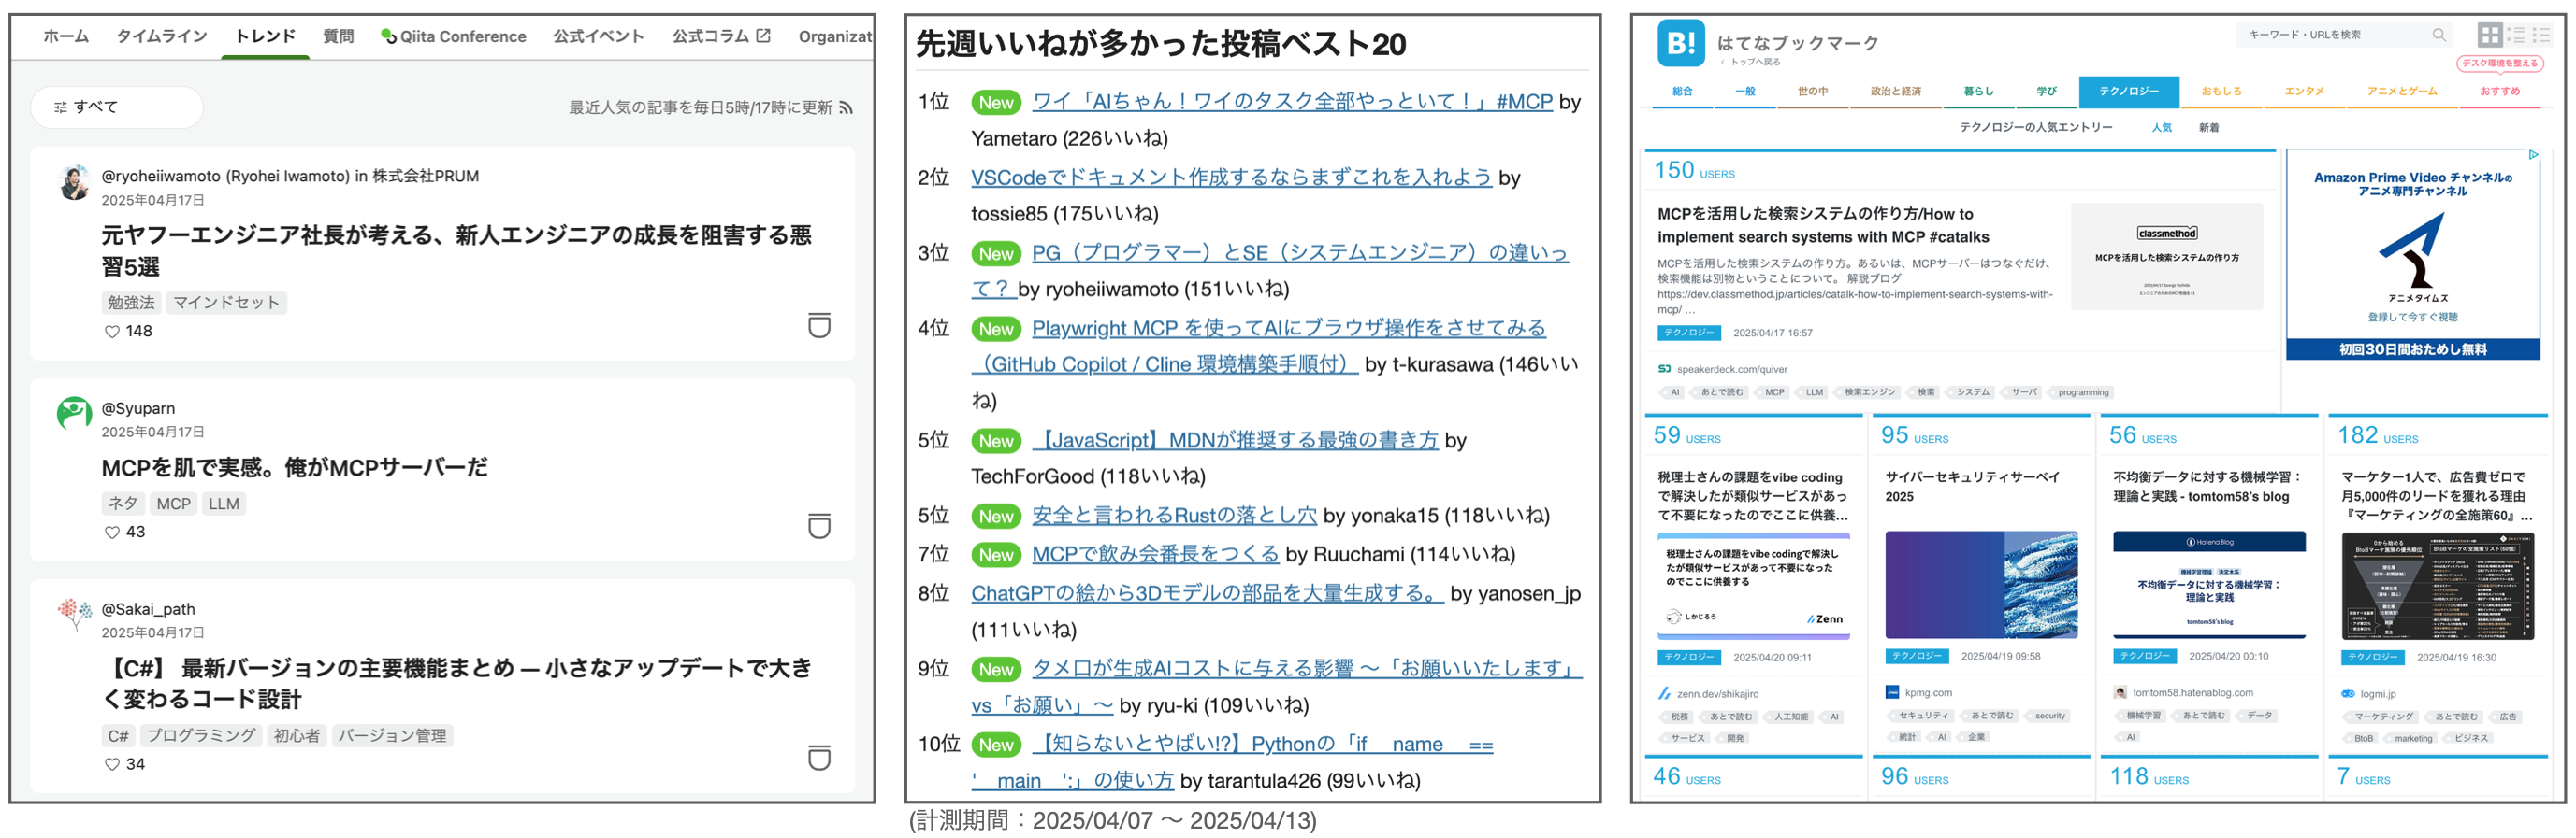Switch Hatena to bulleted list view

[2542, 35]
